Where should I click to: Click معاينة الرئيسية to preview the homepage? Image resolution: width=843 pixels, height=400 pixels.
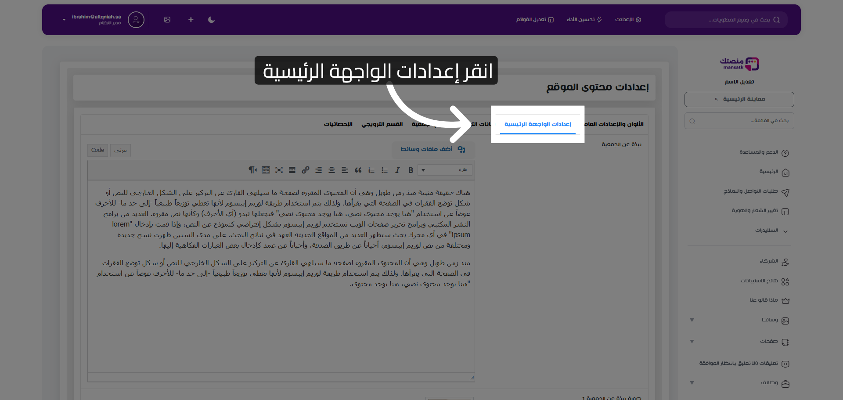click(x=739, y=99)
